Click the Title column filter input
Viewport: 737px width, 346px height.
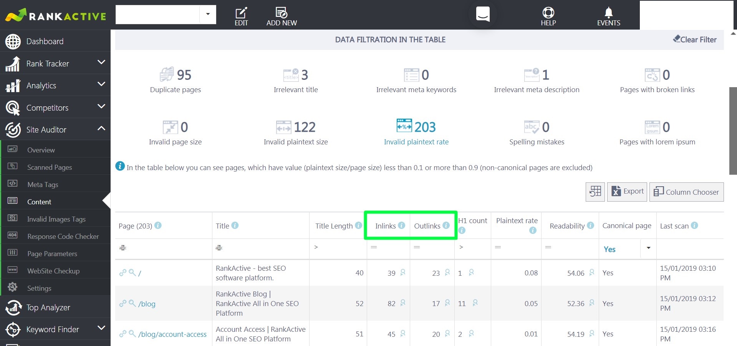[261, 248]
